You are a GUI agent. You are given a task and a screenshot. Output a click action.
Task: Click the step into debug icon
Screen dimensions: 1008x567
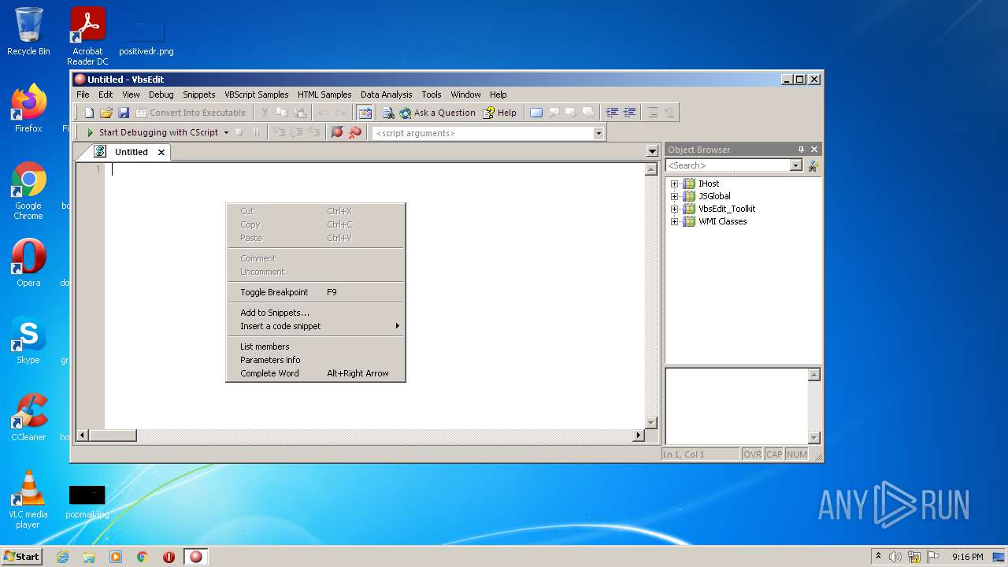click(280, 132)
